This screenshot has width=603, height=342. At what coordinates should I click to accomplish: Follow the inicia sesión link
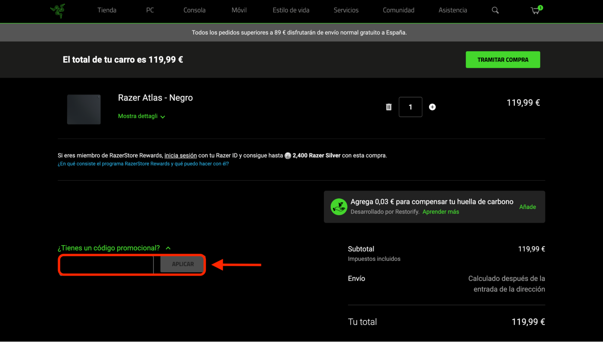[180, 156]
